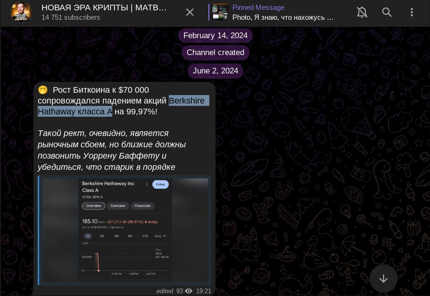The width and height of the screenshot is (430, 296).
Task: Expand the More range dropdown in the chart
Action: pos(160,236)
